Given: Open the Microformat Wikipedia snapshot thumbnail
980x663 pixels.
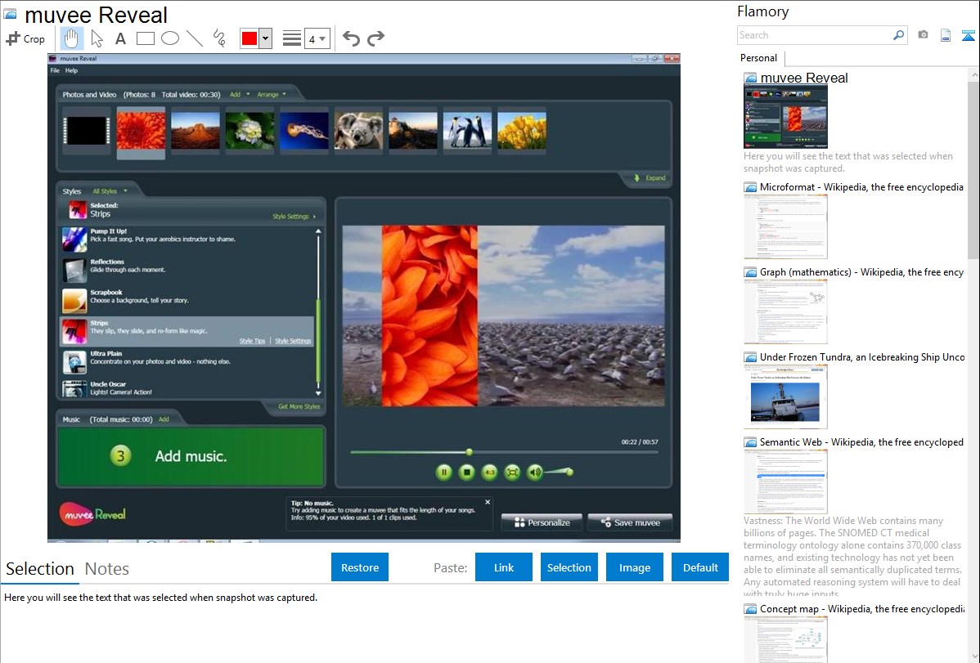Looking at the screenshot, I should click(x=785, y=226).
